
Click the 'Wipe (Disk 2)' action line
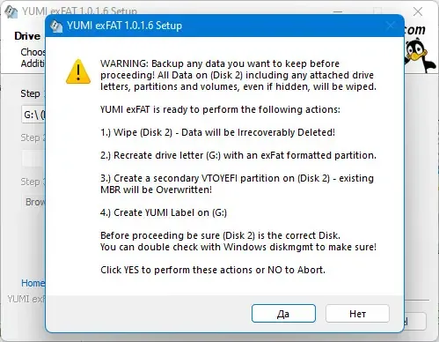(x=217, y=132)
